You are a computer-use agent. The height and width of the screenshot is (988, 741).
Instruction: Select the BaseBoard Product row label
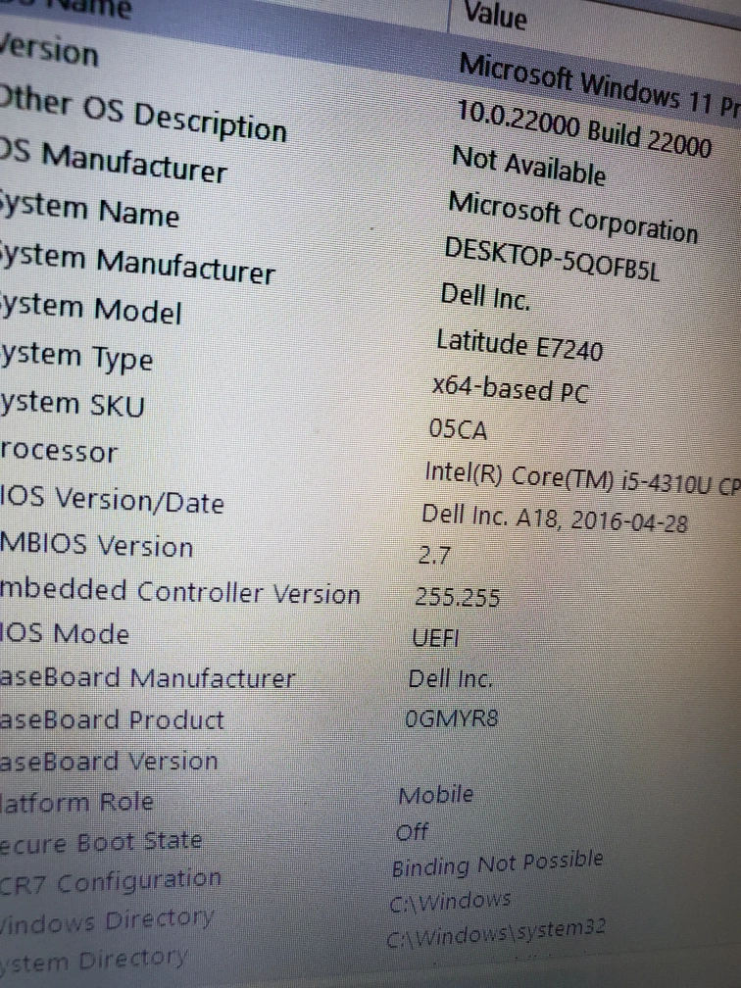(x=112, y=719)
